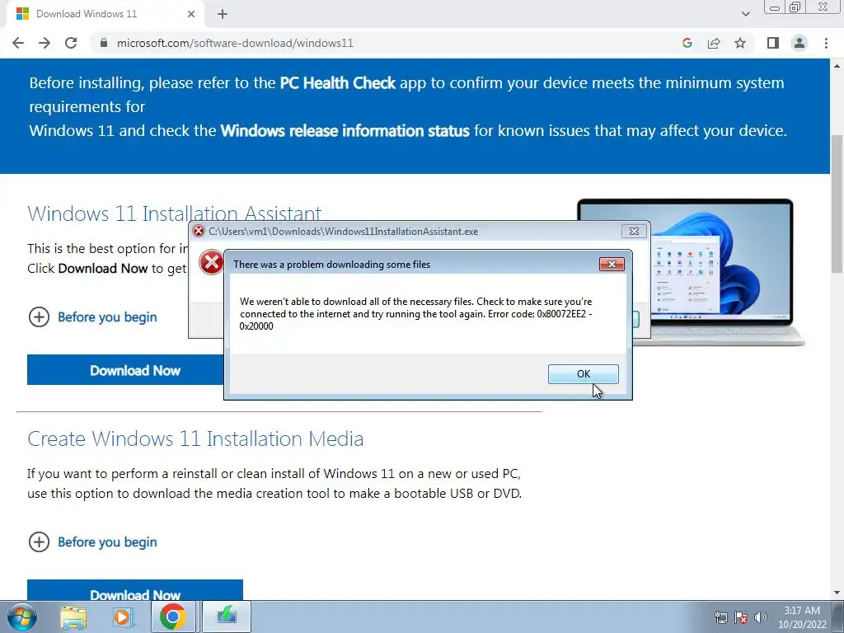The image size is (844, 633).
Task: Click the Microsoft logo favicon on tab
Action: pos(22,14)
